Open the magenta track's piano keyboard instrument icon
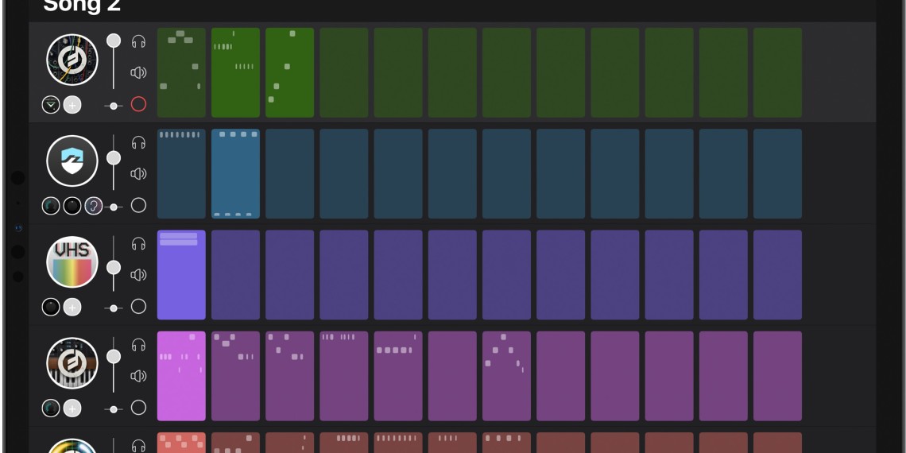The width and height of the screenshot is (906, 453). (72, 363)
